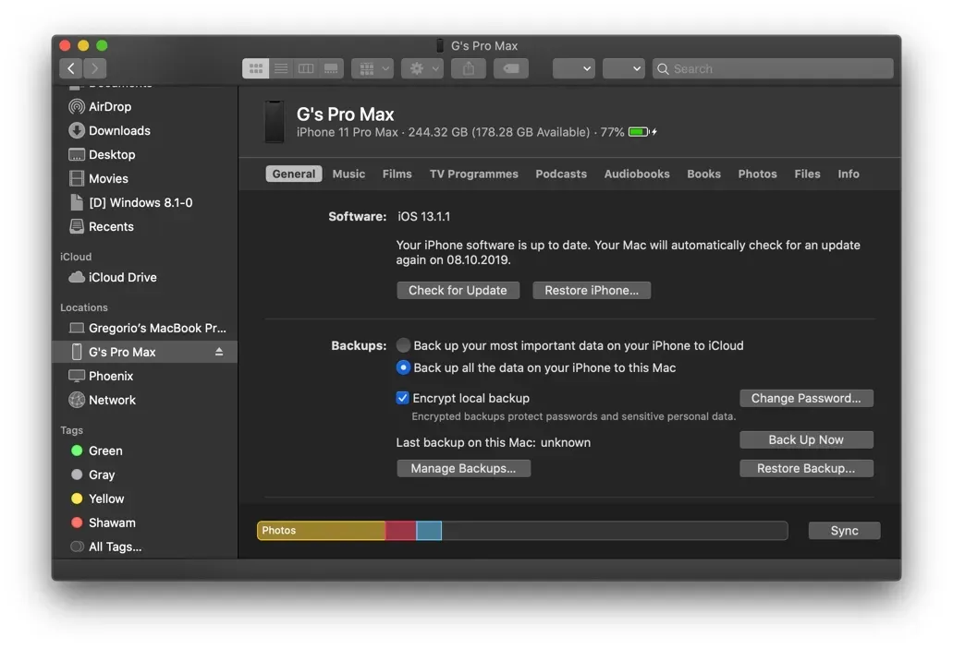Open the Network item under Locations
953x649 pixels.
(x=114, y=400)
